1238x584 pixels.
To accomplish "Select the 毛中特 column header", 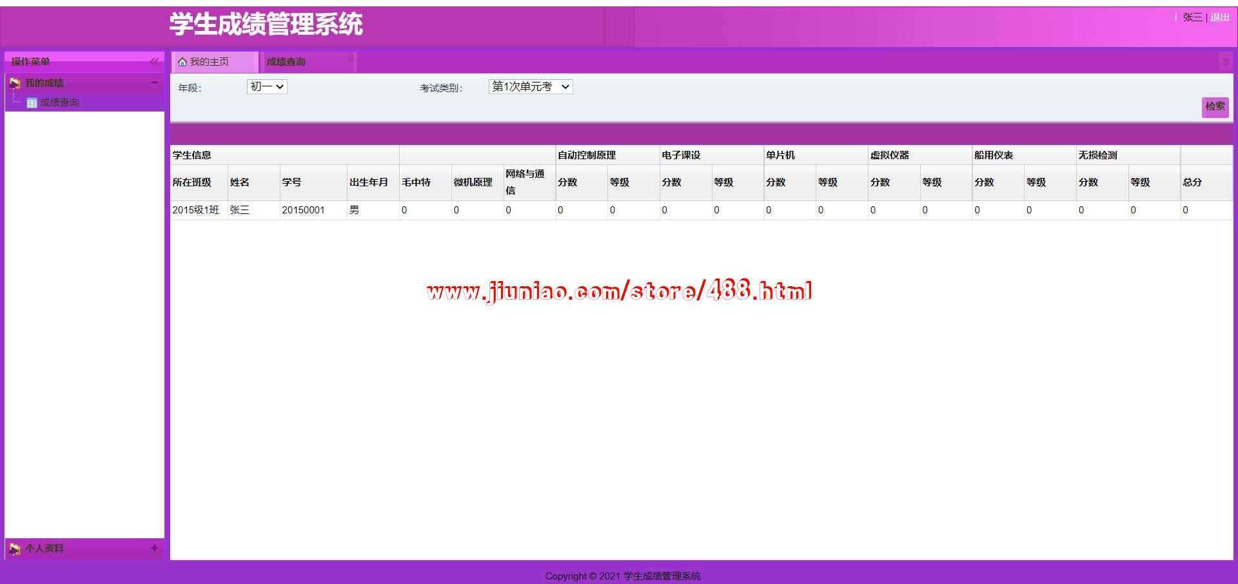I will (x=425, y=182).
